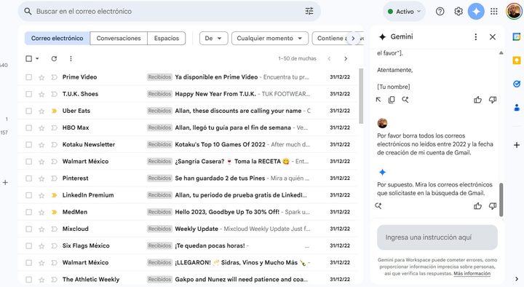Screen dimensions: 524x287
Task: Click the plus icon at left edge
Action: (5, 183)
